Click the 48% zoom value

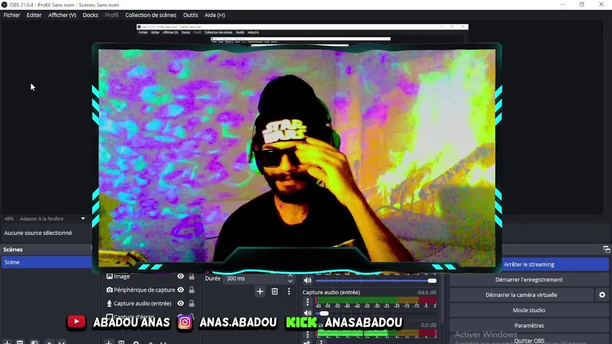coord(9,218)
